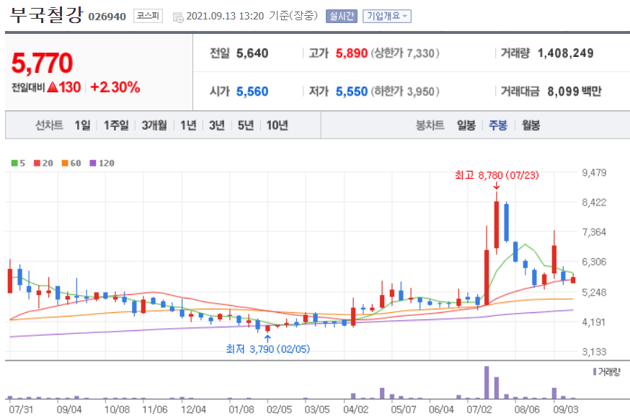
Task: Click the 07/31 date label on x-axis
Action: click(21, 410)
